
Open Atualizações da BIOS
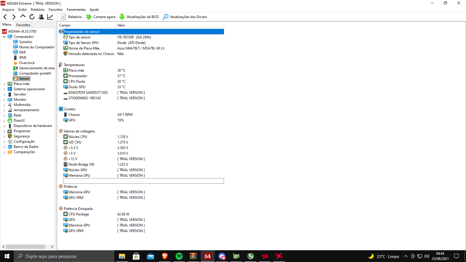(139, 17)
